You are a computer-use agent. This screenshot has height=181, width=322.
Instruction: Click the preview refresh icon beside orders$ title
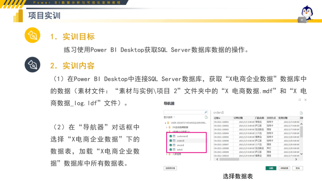pyautogui.click(x=301, y=113)
